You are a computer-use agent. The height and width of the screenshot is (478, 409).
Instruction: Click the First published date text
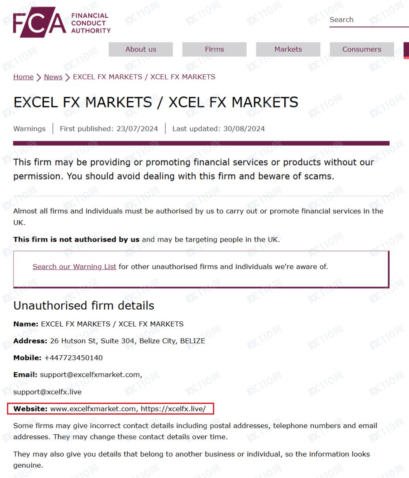click(109, 129)
